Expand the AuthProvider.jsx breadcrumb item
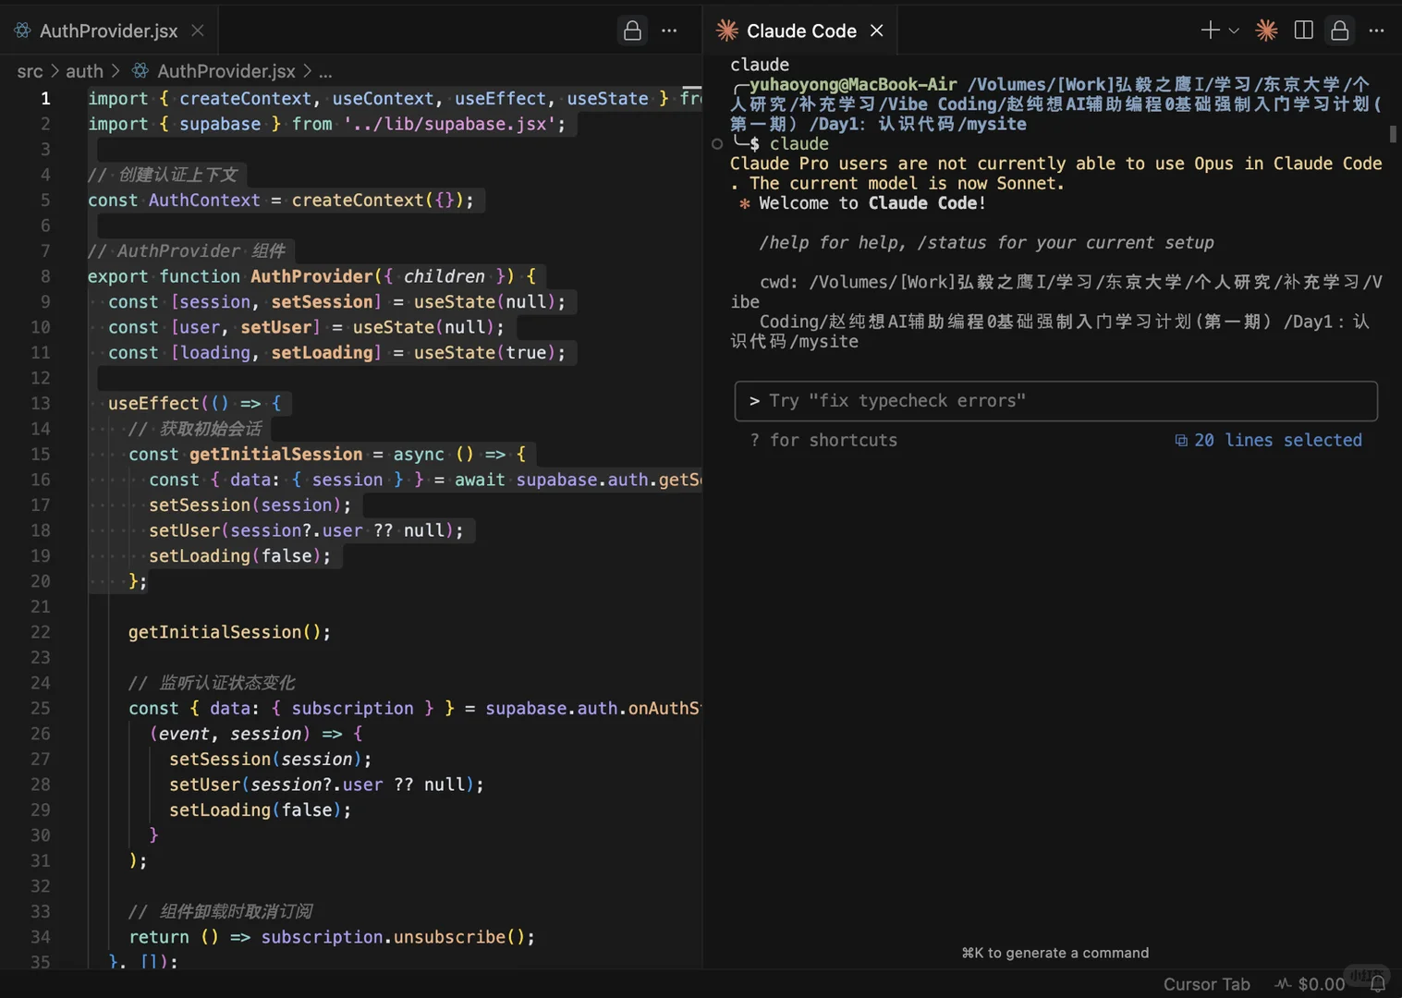This screenshot has width=1402, height=998. point(226,71)
